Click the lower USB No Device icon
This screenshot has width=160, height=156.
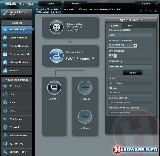coord(85,117)
